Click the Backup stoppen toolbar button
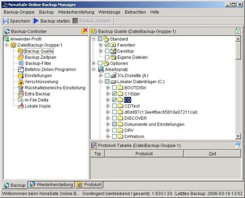The width and height of the screenshot is (245, 198). (92, 21)
